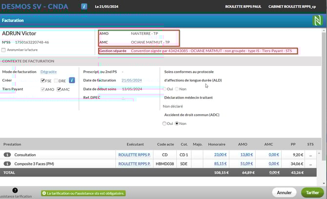Click the Annuler button
This screenshot has width=327, height=199.
(x=284, y=192)
